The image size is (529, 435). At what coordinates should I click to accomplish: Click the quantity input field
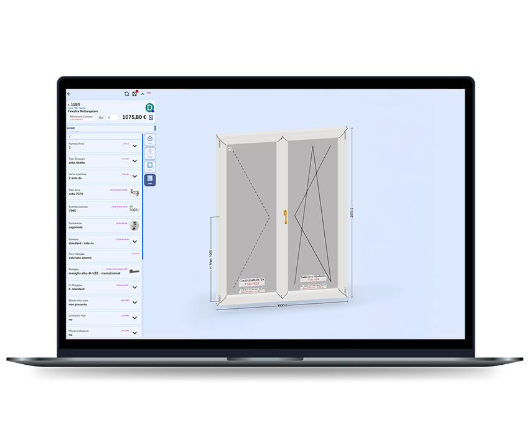click(112, 117)
